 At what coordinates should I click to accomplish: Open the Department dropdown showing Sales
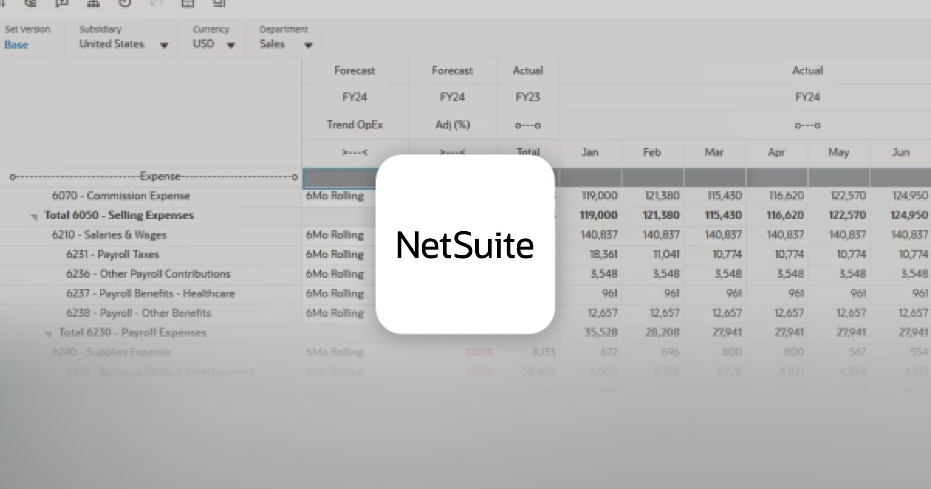point(308,45)
